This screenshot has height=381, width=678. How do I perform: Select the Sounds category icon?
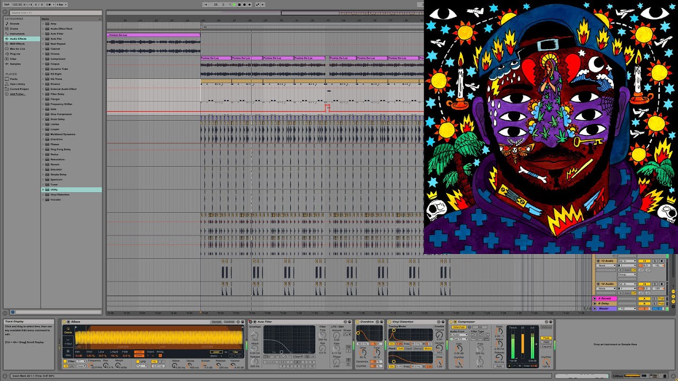[x=6, y=24]
